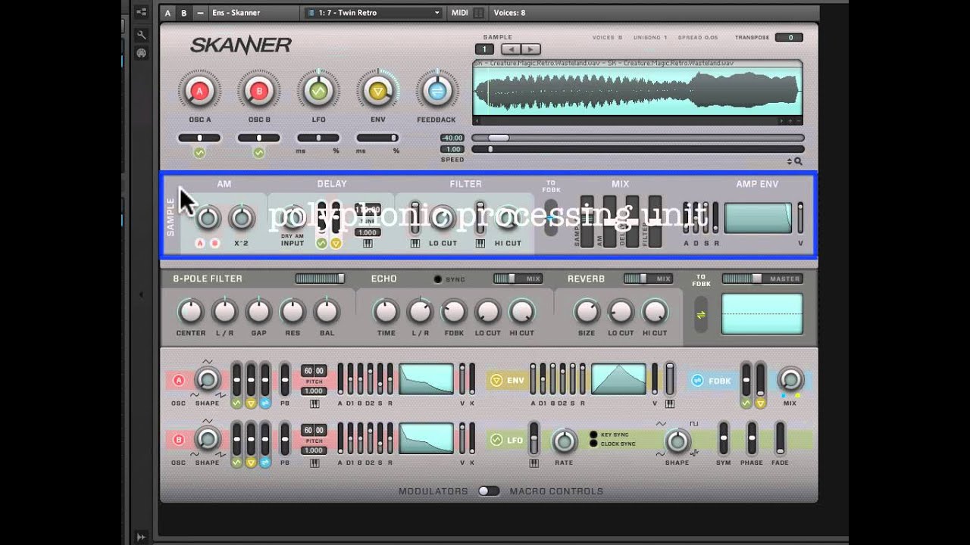Click the 'Ens - Skanner' title

[x=236, y=13]
